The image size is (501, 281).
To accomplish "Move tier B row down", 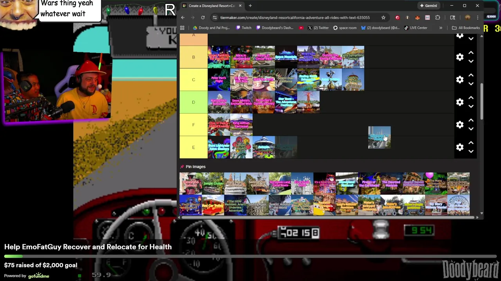I will [x=471, y=61].
